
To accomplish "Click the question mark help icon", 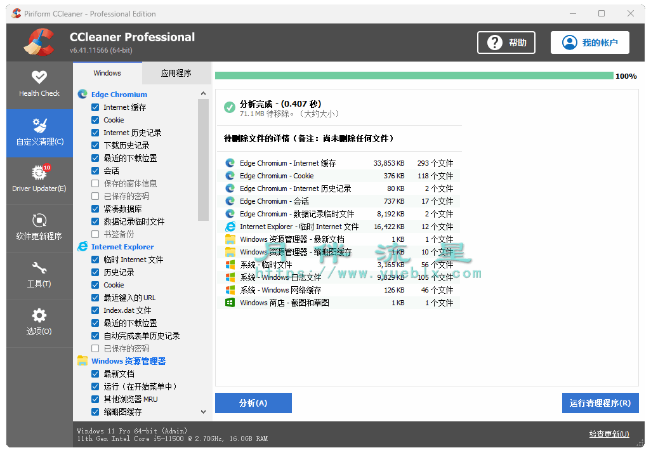I will pyautogui.click(x=494, y=43).
